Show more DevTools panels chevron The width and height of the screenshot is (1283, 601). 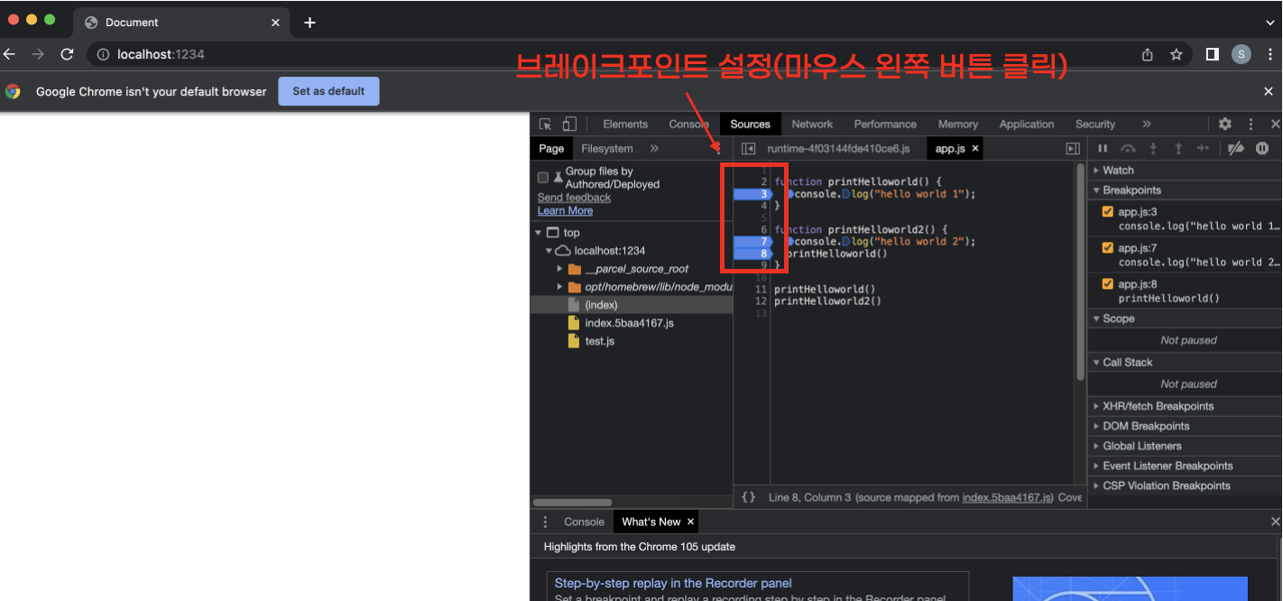[1147, 124]
